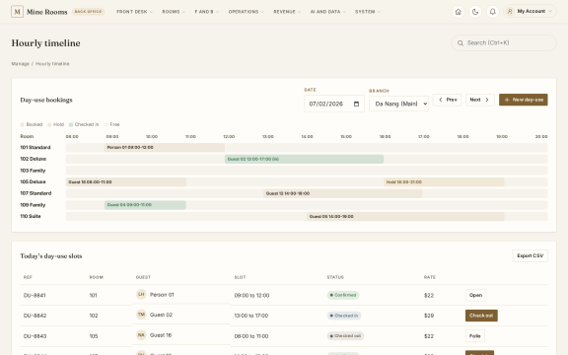Click avatar NA for Guest 16
The width and height of the screenshot is (568, 355).
click(x=141, y=335)
